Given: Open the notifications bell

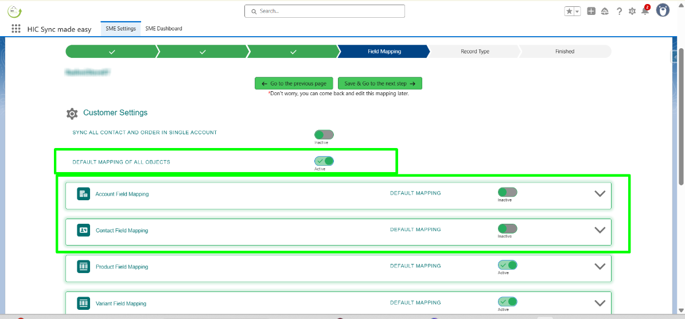Looking at the screenshot, I should pyautogui.click(x=645, y=11).
